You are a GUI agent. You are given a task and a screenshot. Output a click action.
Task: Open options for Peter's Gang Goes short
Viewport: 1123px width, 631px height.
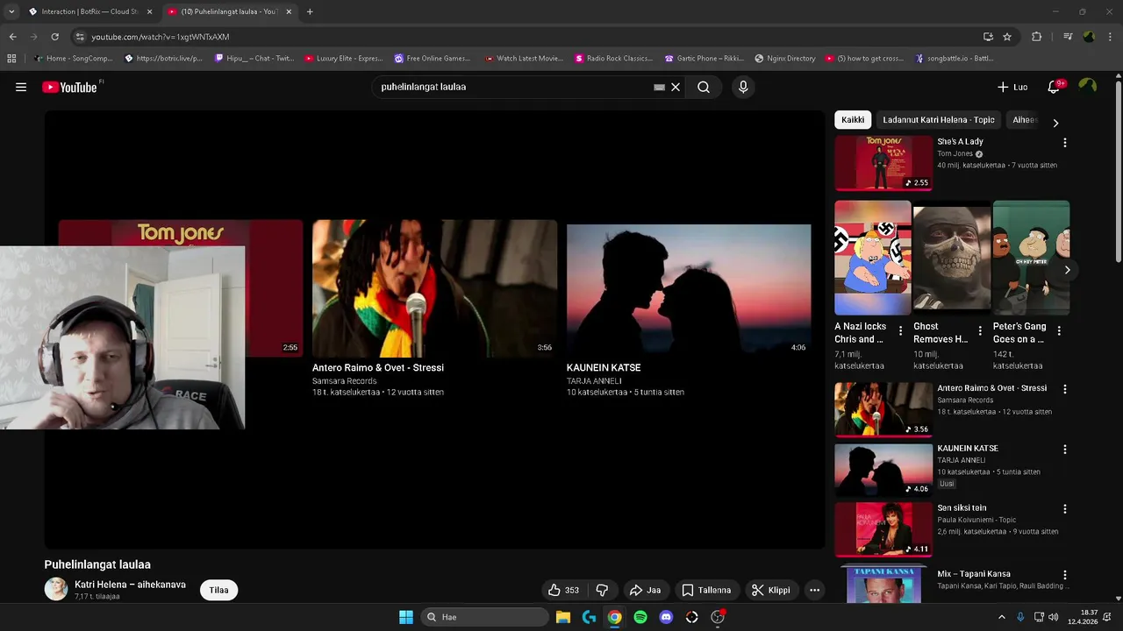(x=1059, y=331)
